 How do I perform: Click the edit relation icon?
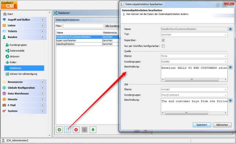click(x=68, y=130)
